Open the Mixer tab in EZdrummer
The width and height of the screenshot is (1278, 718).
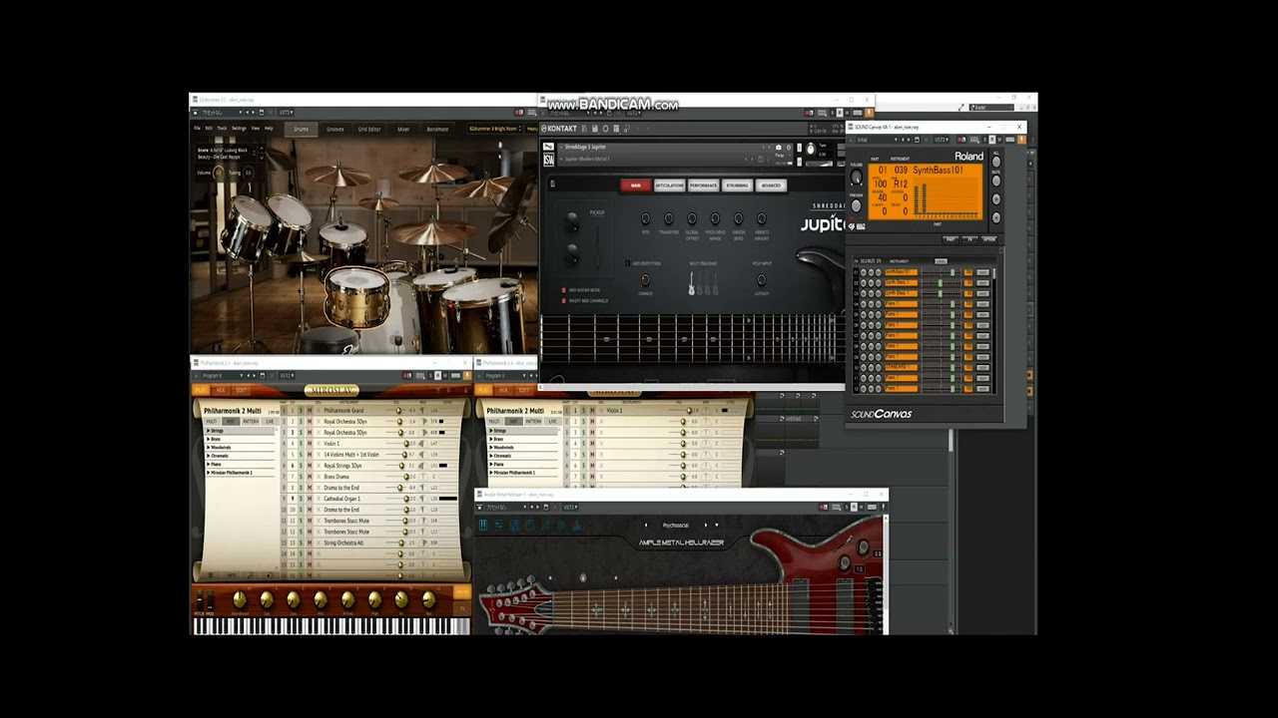click(403, 129)
